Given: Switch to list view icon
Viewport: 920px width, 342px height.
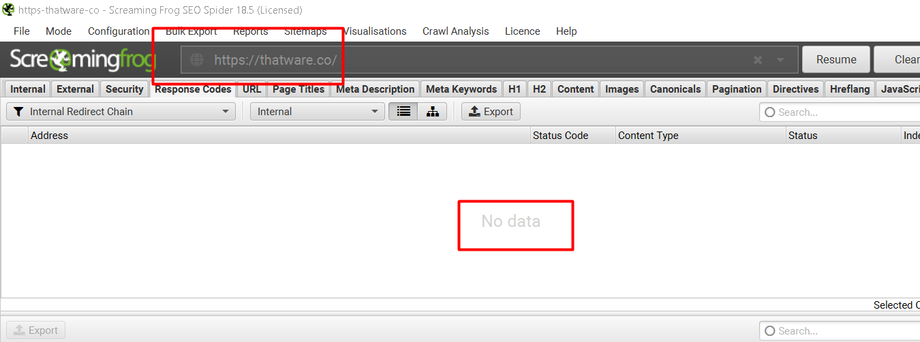Looking at the screenshot, I should tap(403, 112).
